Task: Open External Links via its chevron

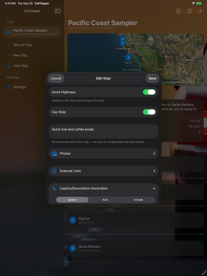Action: click(154, 171)
